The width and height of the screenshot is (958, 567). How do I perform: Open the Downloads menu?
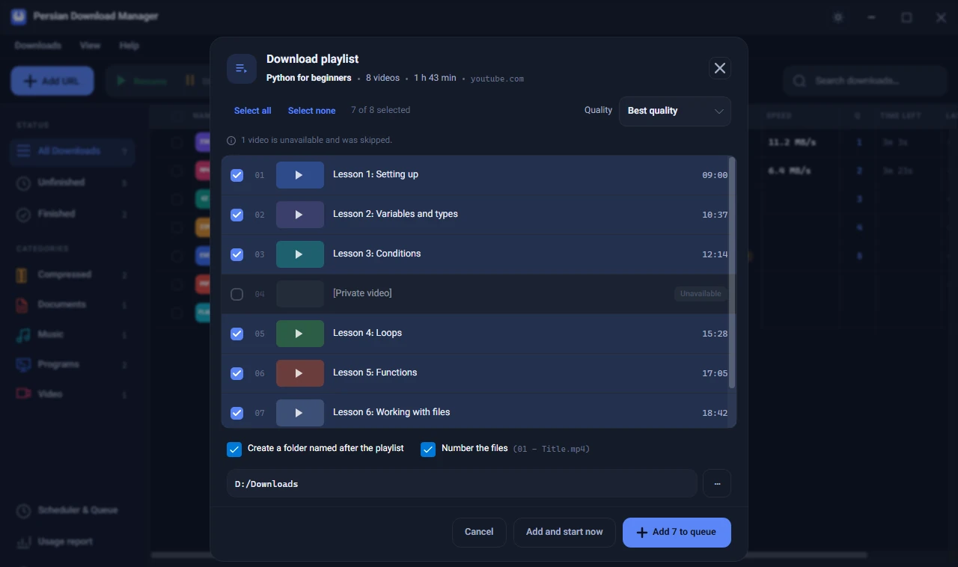coord(38,46)
